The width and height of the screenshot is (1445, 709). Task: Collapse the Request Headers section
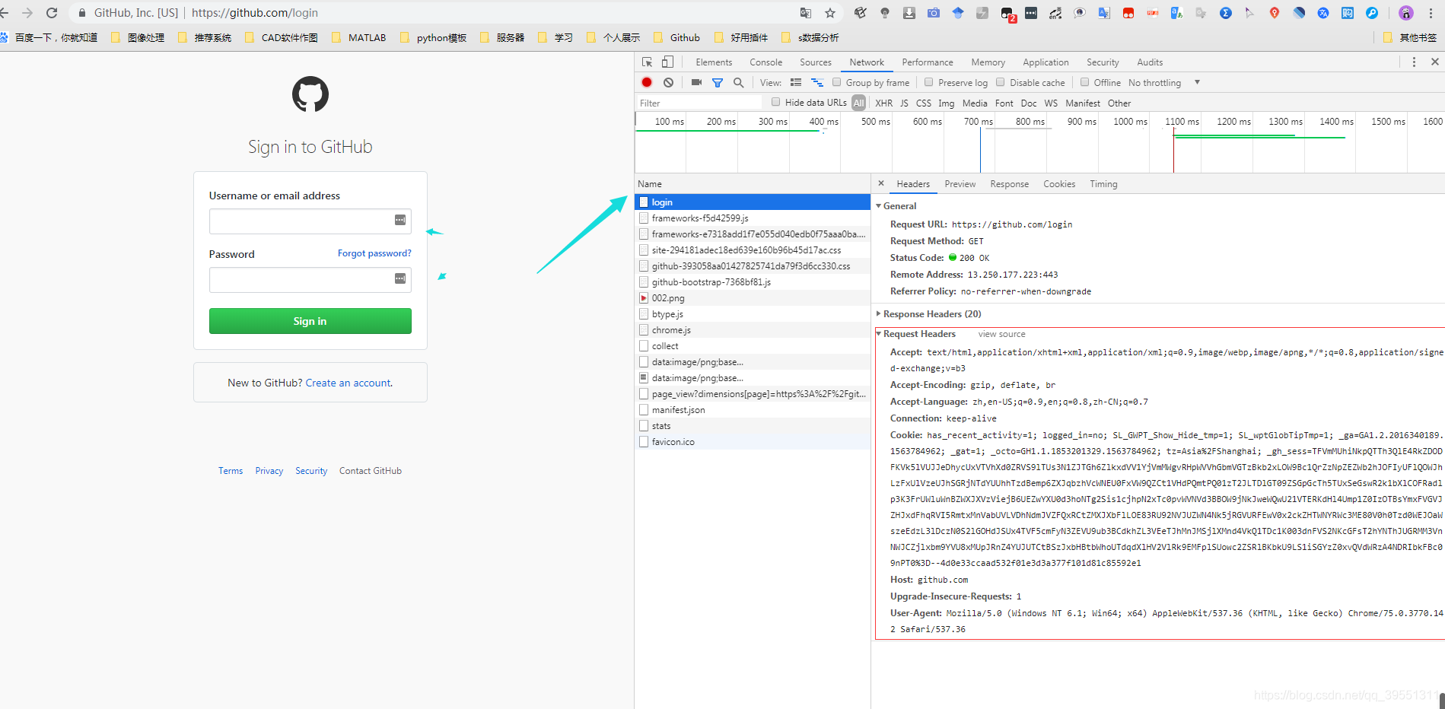click(x=879, y=334)
